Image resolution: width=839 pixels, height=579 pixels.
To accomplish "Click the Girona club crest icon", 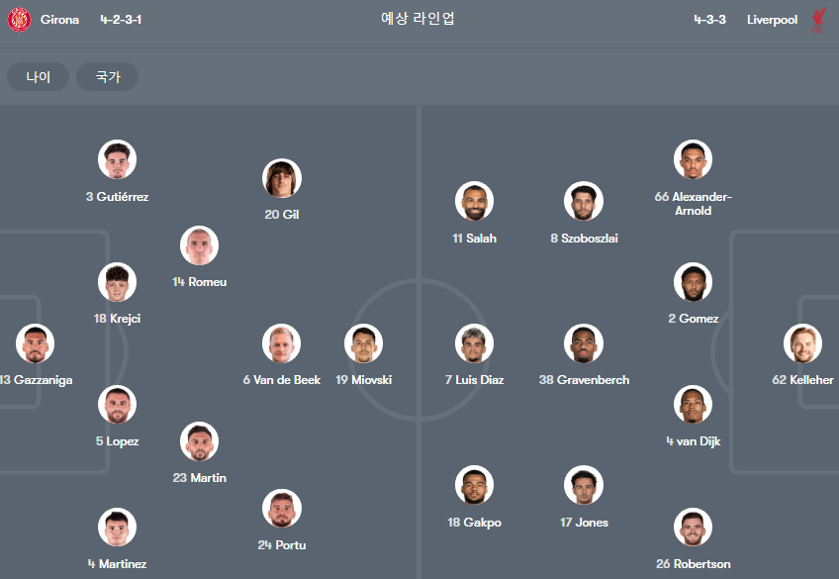I will pyautogui.click(x=19, y=20).
